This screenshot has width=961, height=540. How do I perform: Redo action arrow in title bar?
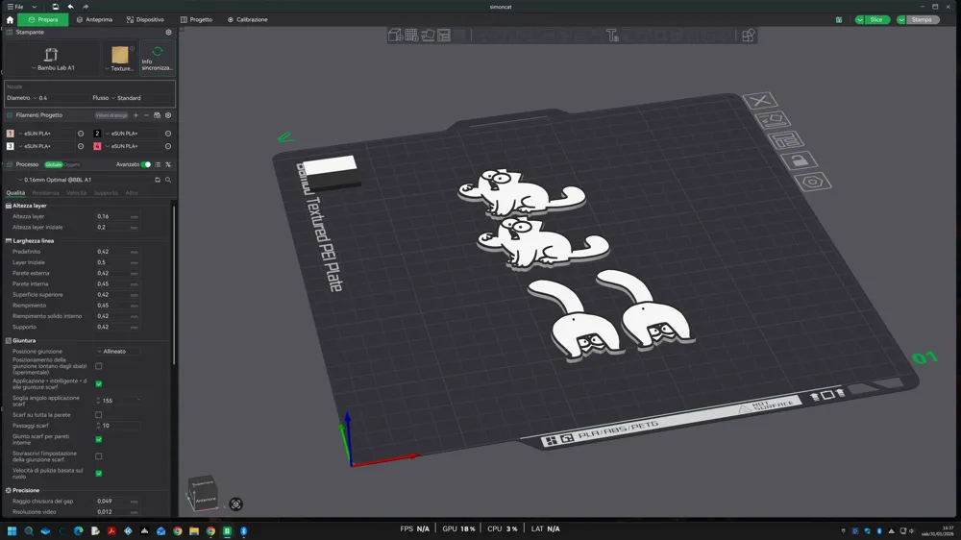(x=86, y=7)
